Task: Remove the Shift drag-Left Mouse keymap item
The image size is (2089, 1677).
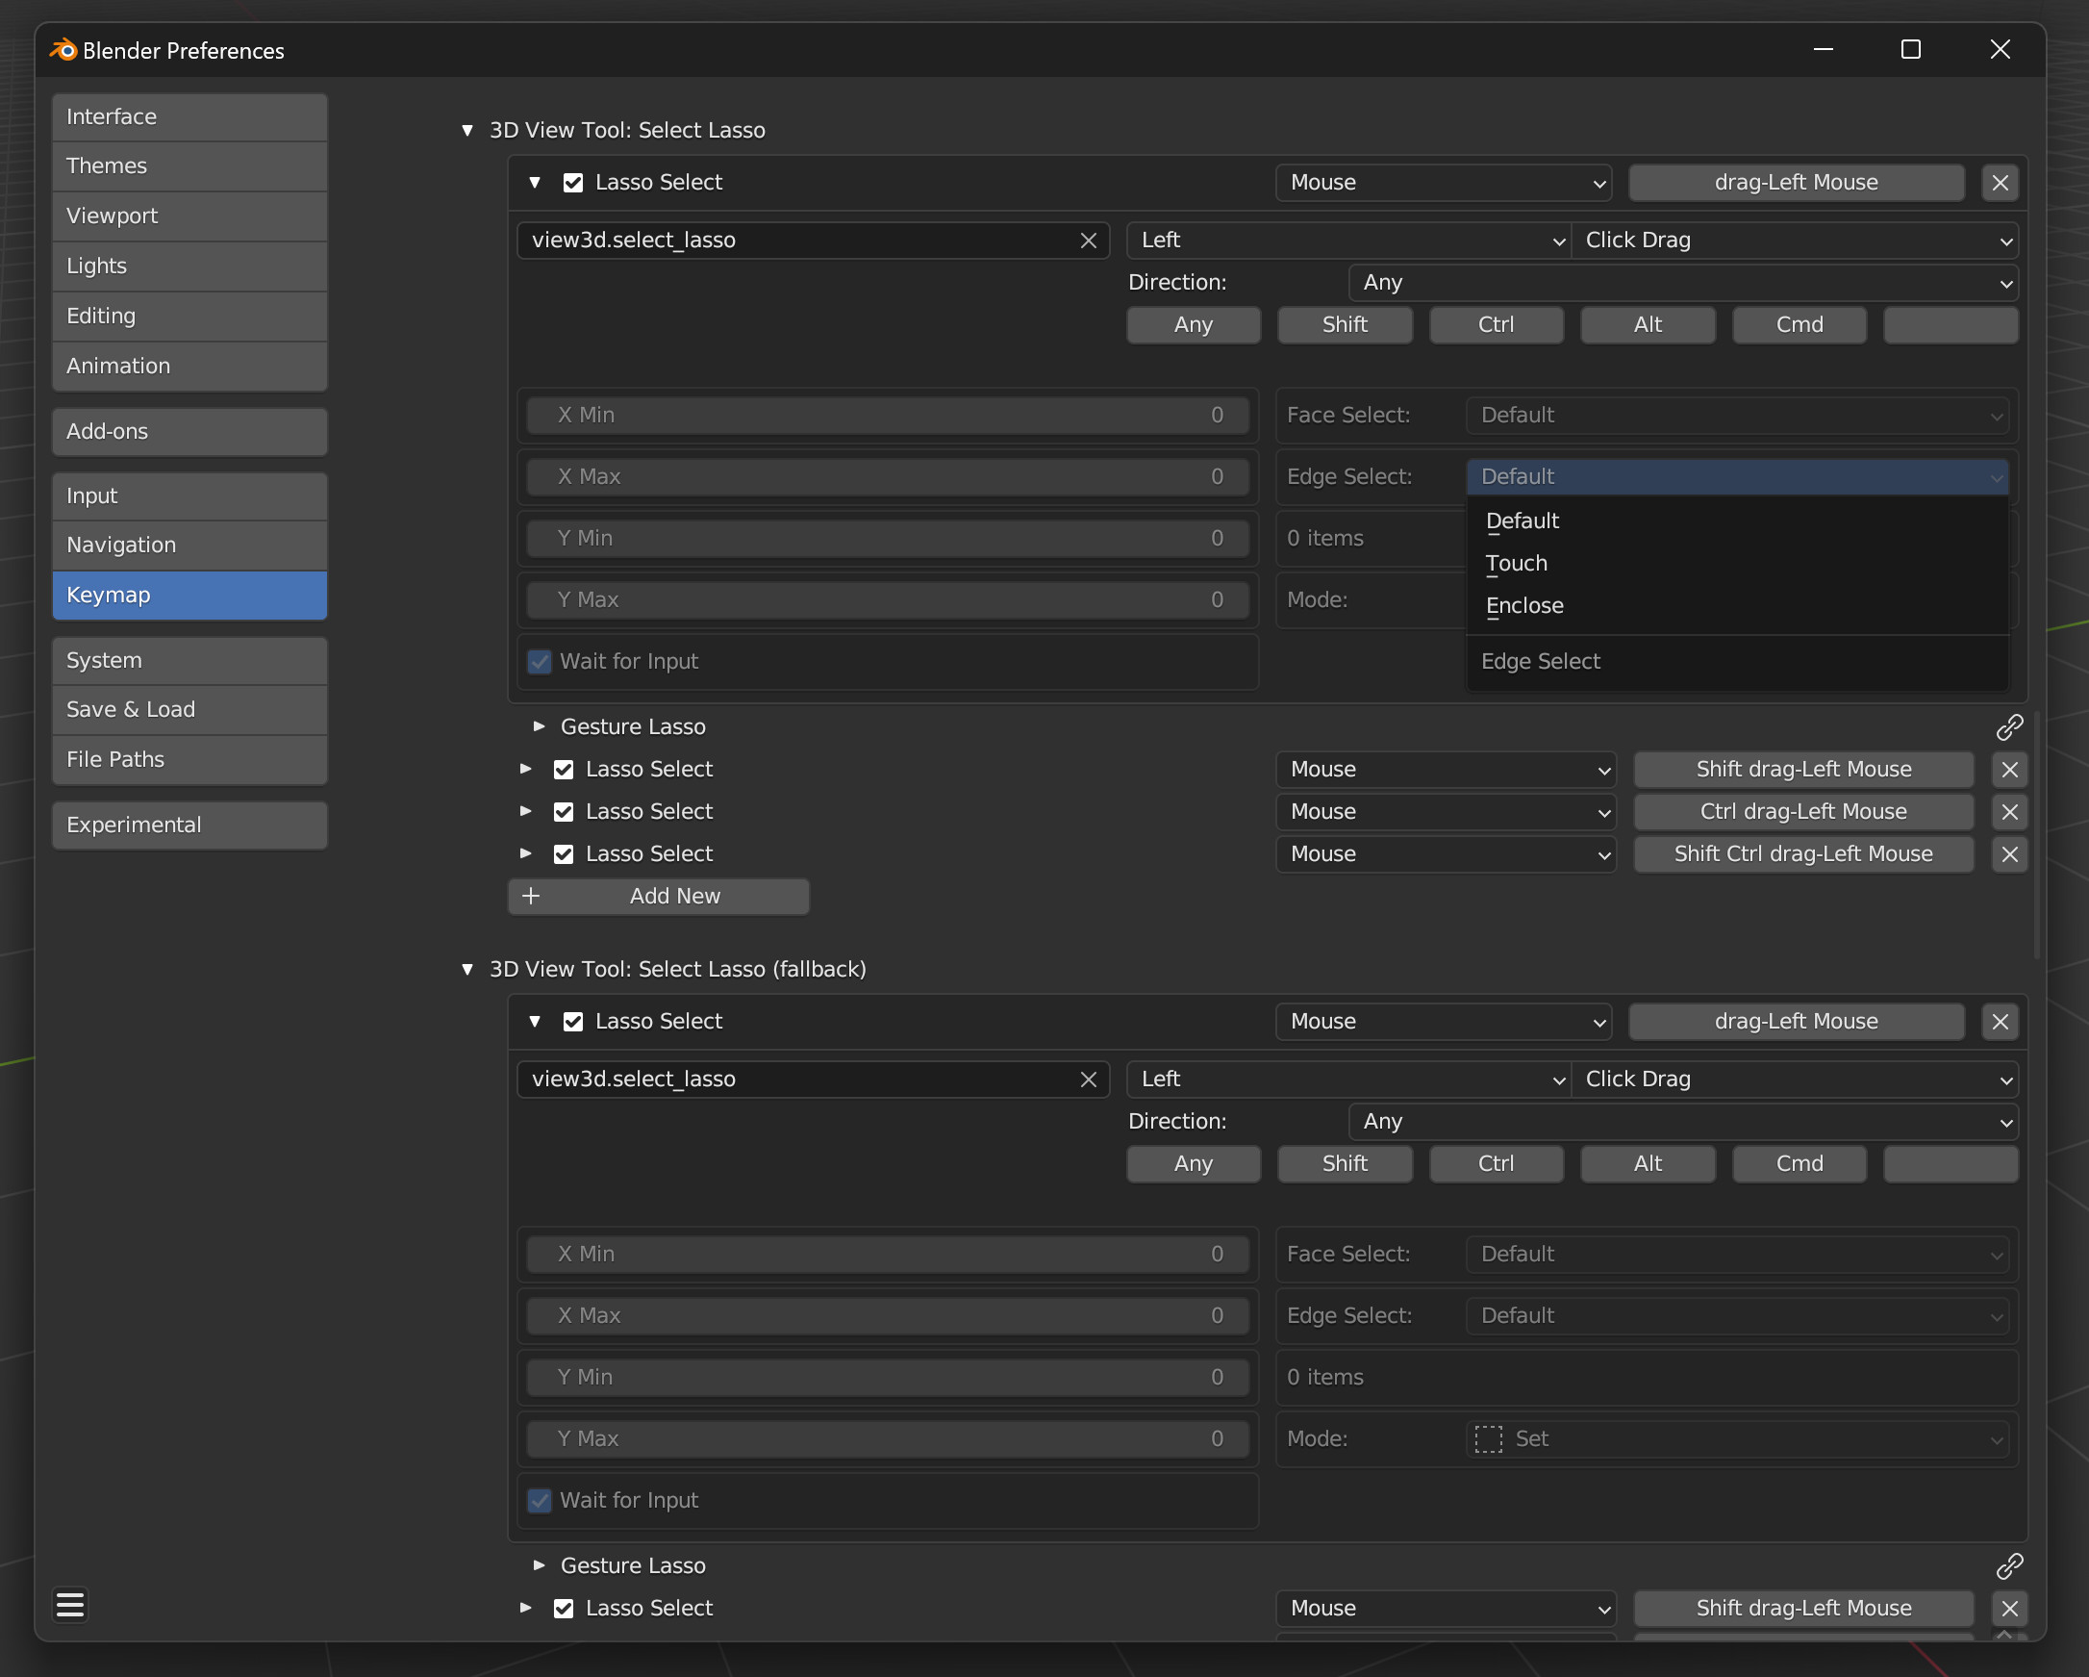Action: (2008, 770)
